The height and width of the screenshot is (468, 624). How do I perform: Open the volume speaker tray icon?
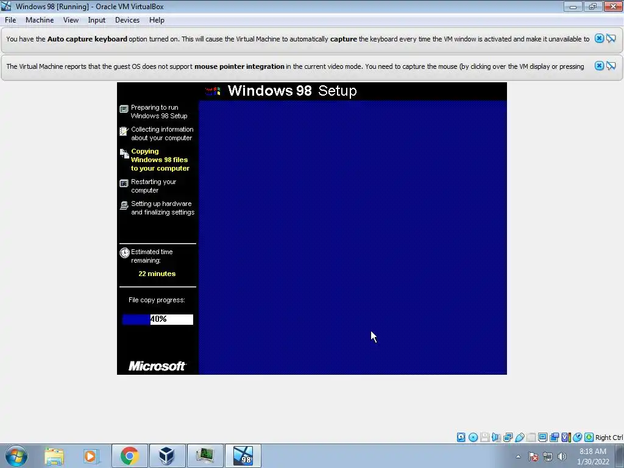(562, 456)
